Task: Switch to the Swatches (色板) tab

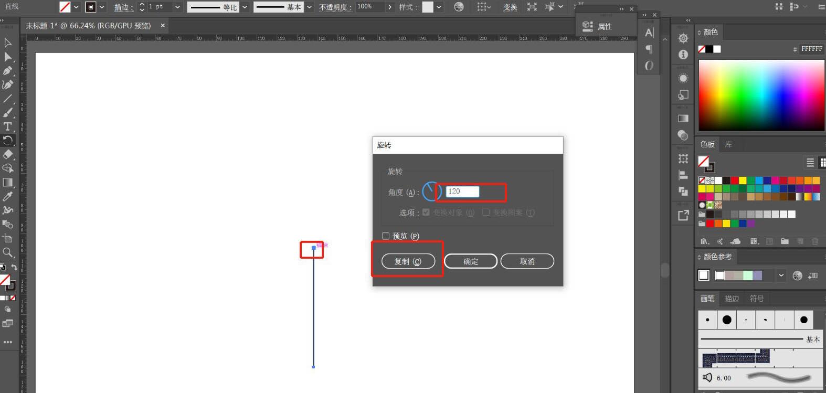Action: 707,144
